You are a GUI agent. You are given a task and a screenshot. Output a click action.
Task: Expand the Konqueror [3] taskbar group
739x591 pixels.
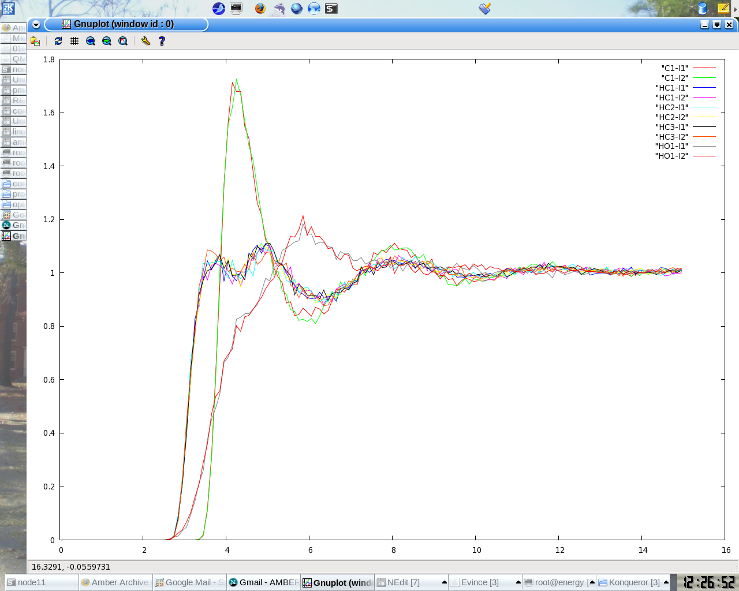[x=666, y=582]
